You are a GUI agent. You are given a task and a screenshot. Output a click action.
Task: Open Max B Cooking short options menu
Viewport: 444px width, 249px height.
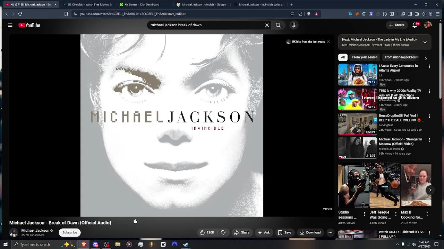[x=427, y=214]
